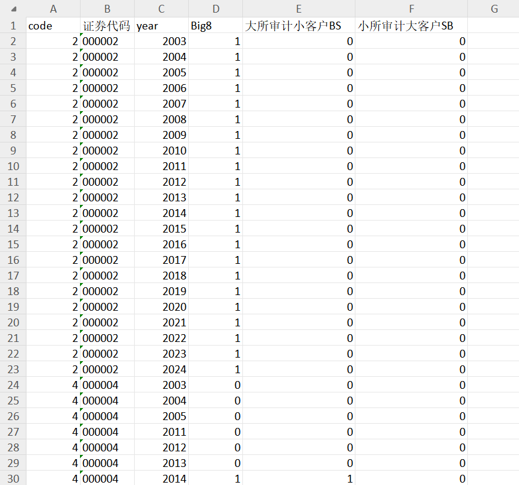The height and width of the screenshot is (485, 519).
Task: Click Big8 value 0 in row 29
Action: coord(216,463)
